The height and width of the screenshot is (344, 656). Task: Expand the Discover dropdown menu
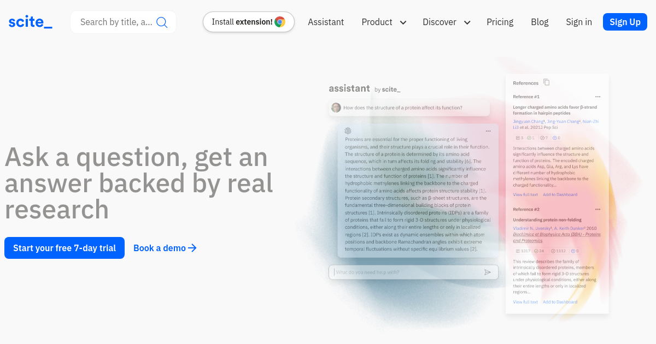tap(446, 22)
